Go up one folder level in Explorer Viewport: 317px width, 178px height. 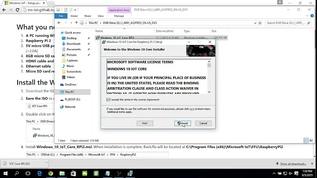point(76,23)
